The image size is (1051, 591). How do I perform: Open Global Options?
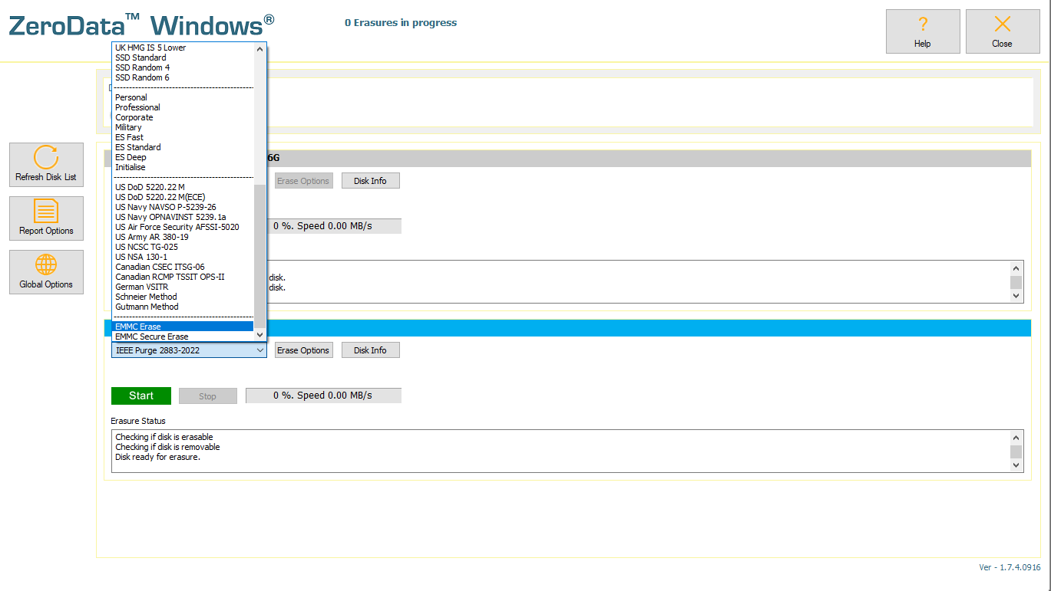click(46, 272)
